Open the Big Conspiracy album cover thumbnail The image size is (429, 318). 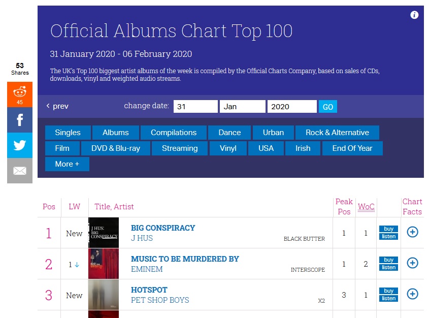click(104, 233)
